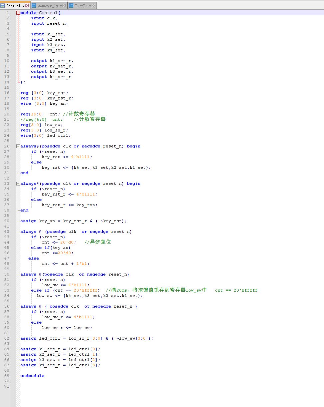Click the text 'input k1_set,'
Screen dimensions: 324x407
tap(48, 34)
